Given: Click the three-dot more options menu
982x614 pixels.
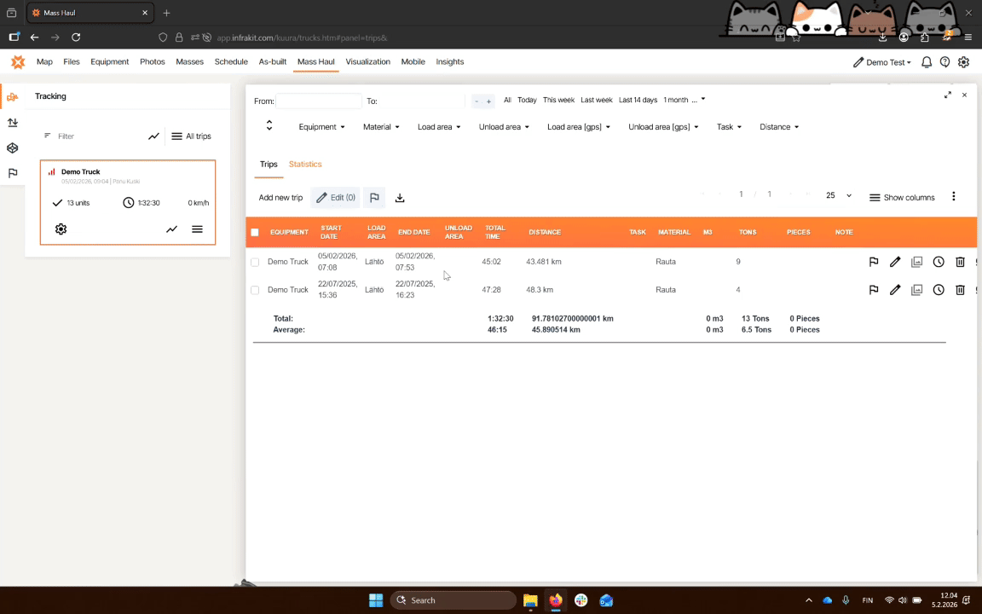Looking at the screenshot, I should click(953, 197).
